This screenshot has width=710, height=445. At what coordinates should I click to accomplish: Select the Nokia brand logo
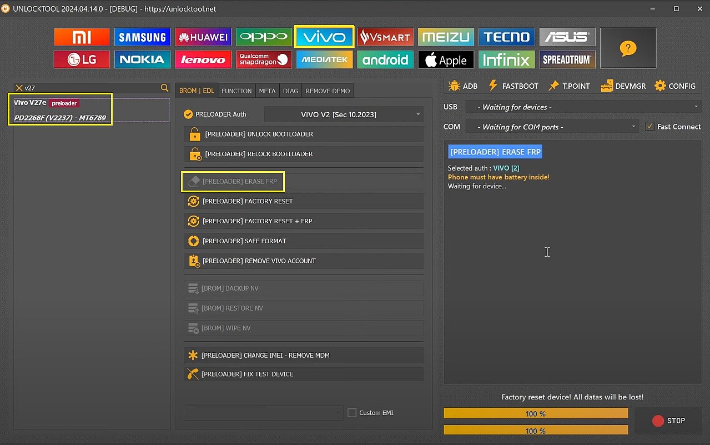143,59
